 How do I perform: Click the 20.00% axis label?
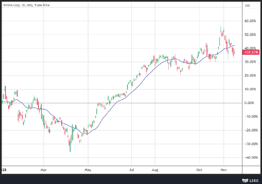250,76
